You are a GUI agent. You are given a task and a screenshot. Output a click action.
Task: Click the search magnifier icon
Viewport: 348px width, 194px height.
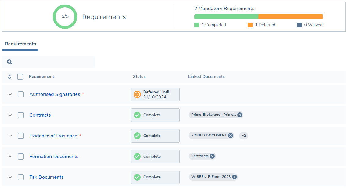tap(9, 62)
